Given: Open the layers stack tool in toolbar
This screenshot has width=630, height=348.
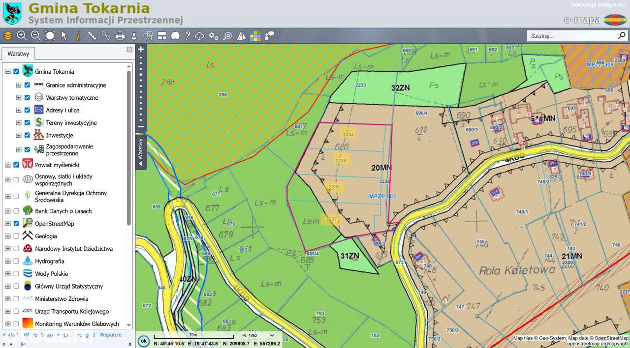Looking at the screenshot, I should click(7, 35).
